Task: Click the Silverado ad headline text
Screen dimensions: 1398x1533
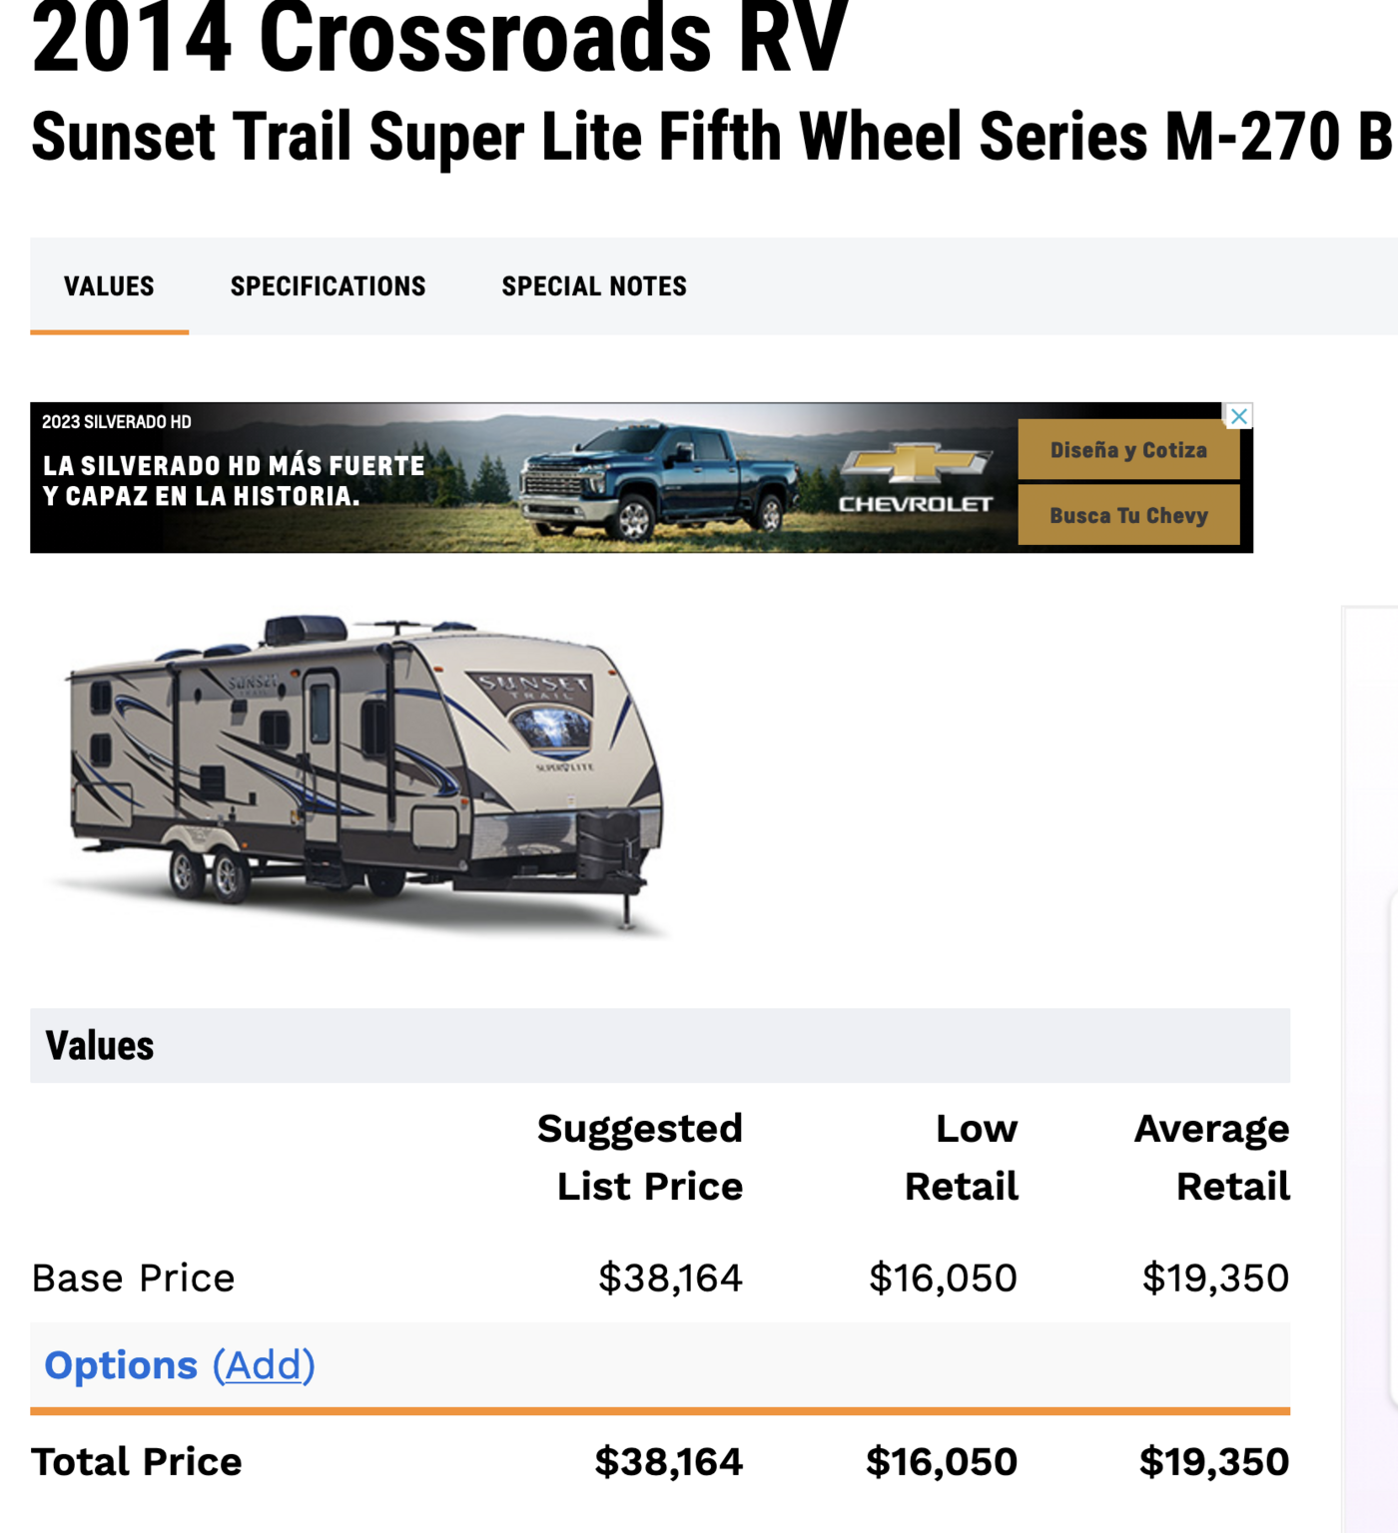Action: (234, 481)
